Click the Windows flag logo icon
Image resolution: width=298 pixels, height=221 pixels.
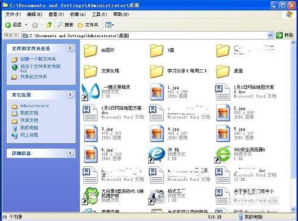click(289, 15)
